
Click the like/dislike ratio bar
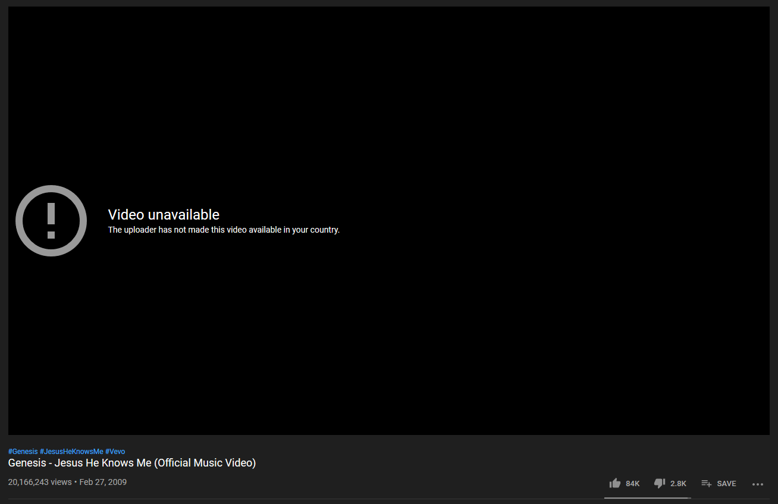point(647,497)
